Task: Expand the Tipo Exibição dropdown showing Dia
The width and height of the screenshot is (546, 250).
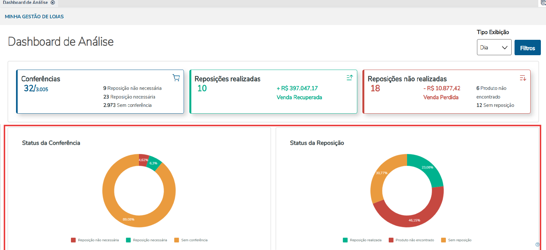Action: 494,47
